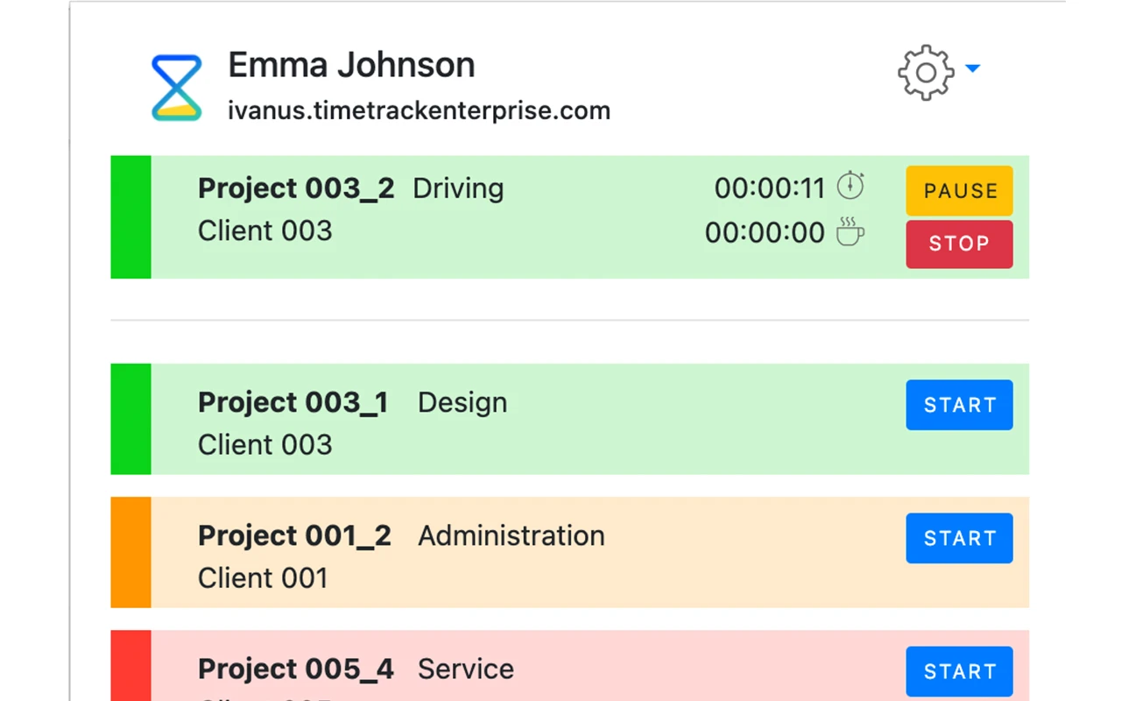This screenshot has height=701, width=1121.
Task: Select the Project 001_2 Administration row
Action: pos(525,552)
